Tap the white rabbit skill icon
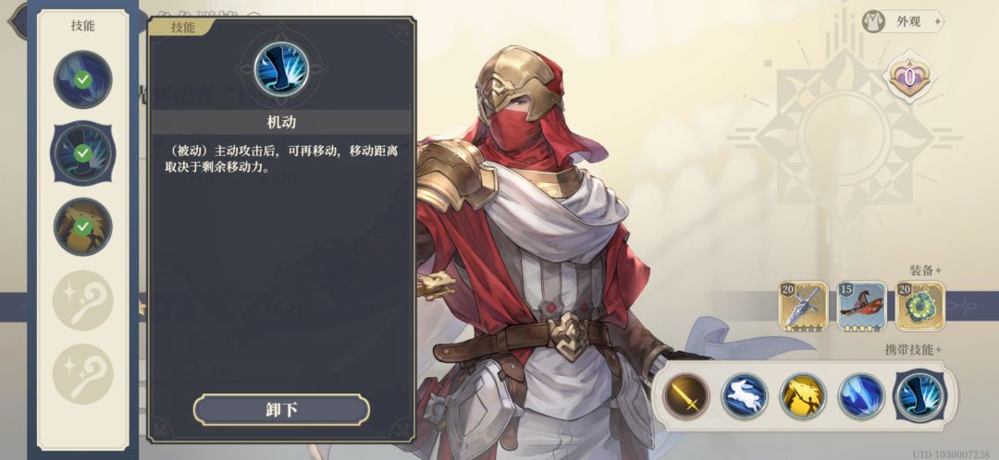Image resolution: width=999 pixels, height=460 pixels. click(x=744, y=396)
